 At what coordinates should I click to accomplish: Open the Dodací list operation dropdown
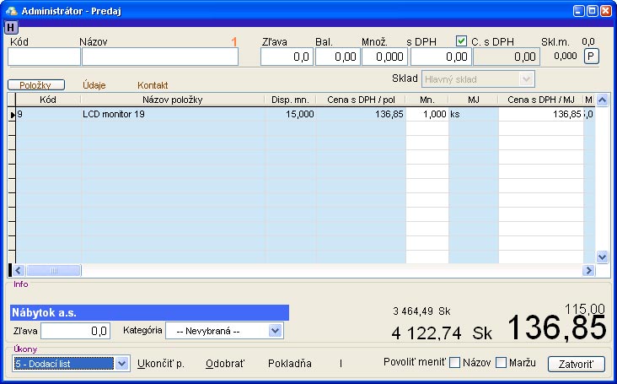point(121,364)
